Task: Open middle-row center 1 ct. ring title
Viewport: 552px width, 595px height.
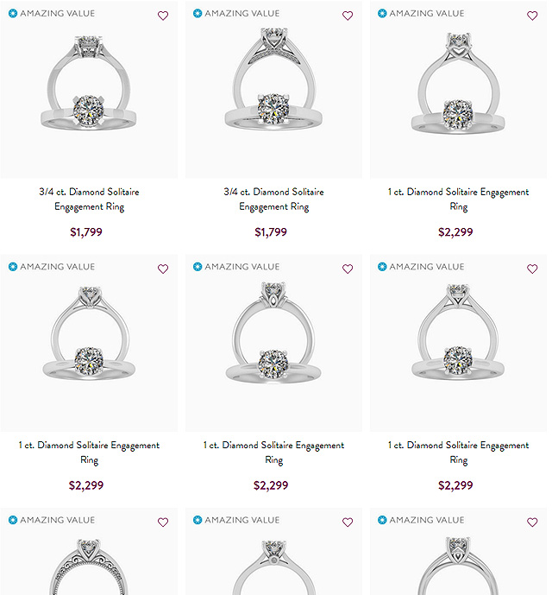Action: (x=273, y=453)
